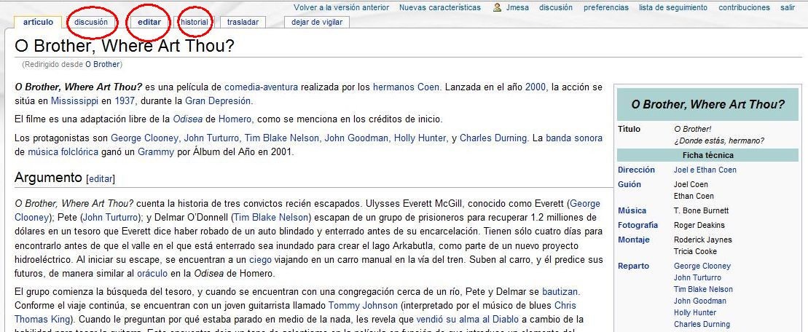Click Reparto label in infobox

coord(633,266)
